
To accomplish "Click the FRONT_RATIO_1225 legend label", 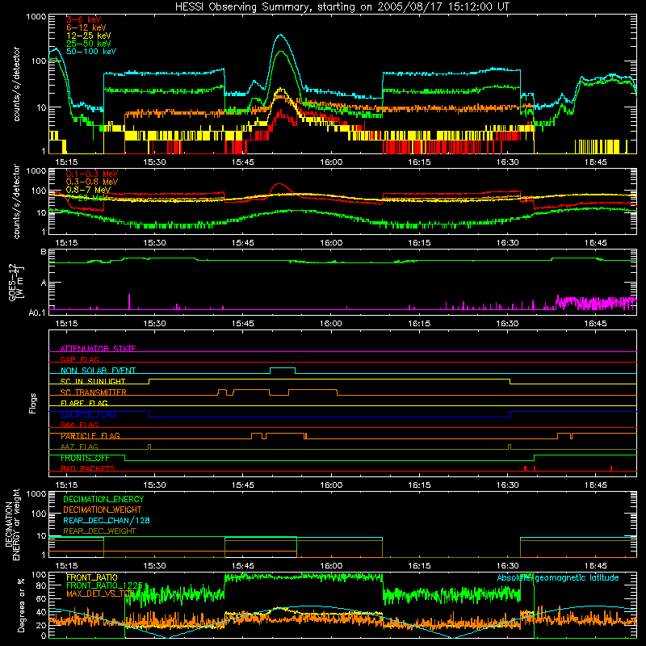I will click(104, 585).
